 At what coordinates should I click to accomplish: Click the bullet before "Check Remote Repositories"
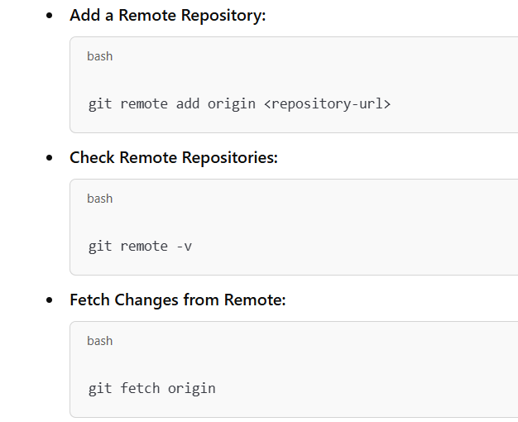(x=51, y=159)
